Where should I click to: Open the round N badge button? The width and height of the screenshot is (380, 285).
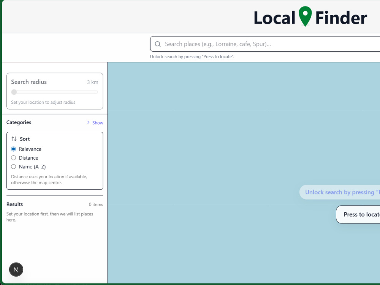tap(16, 269)
